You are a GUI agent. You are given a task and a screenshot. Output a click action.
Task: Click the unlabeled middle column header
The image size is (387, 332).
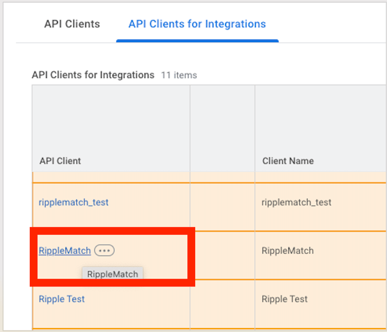(x=222, y=129)
